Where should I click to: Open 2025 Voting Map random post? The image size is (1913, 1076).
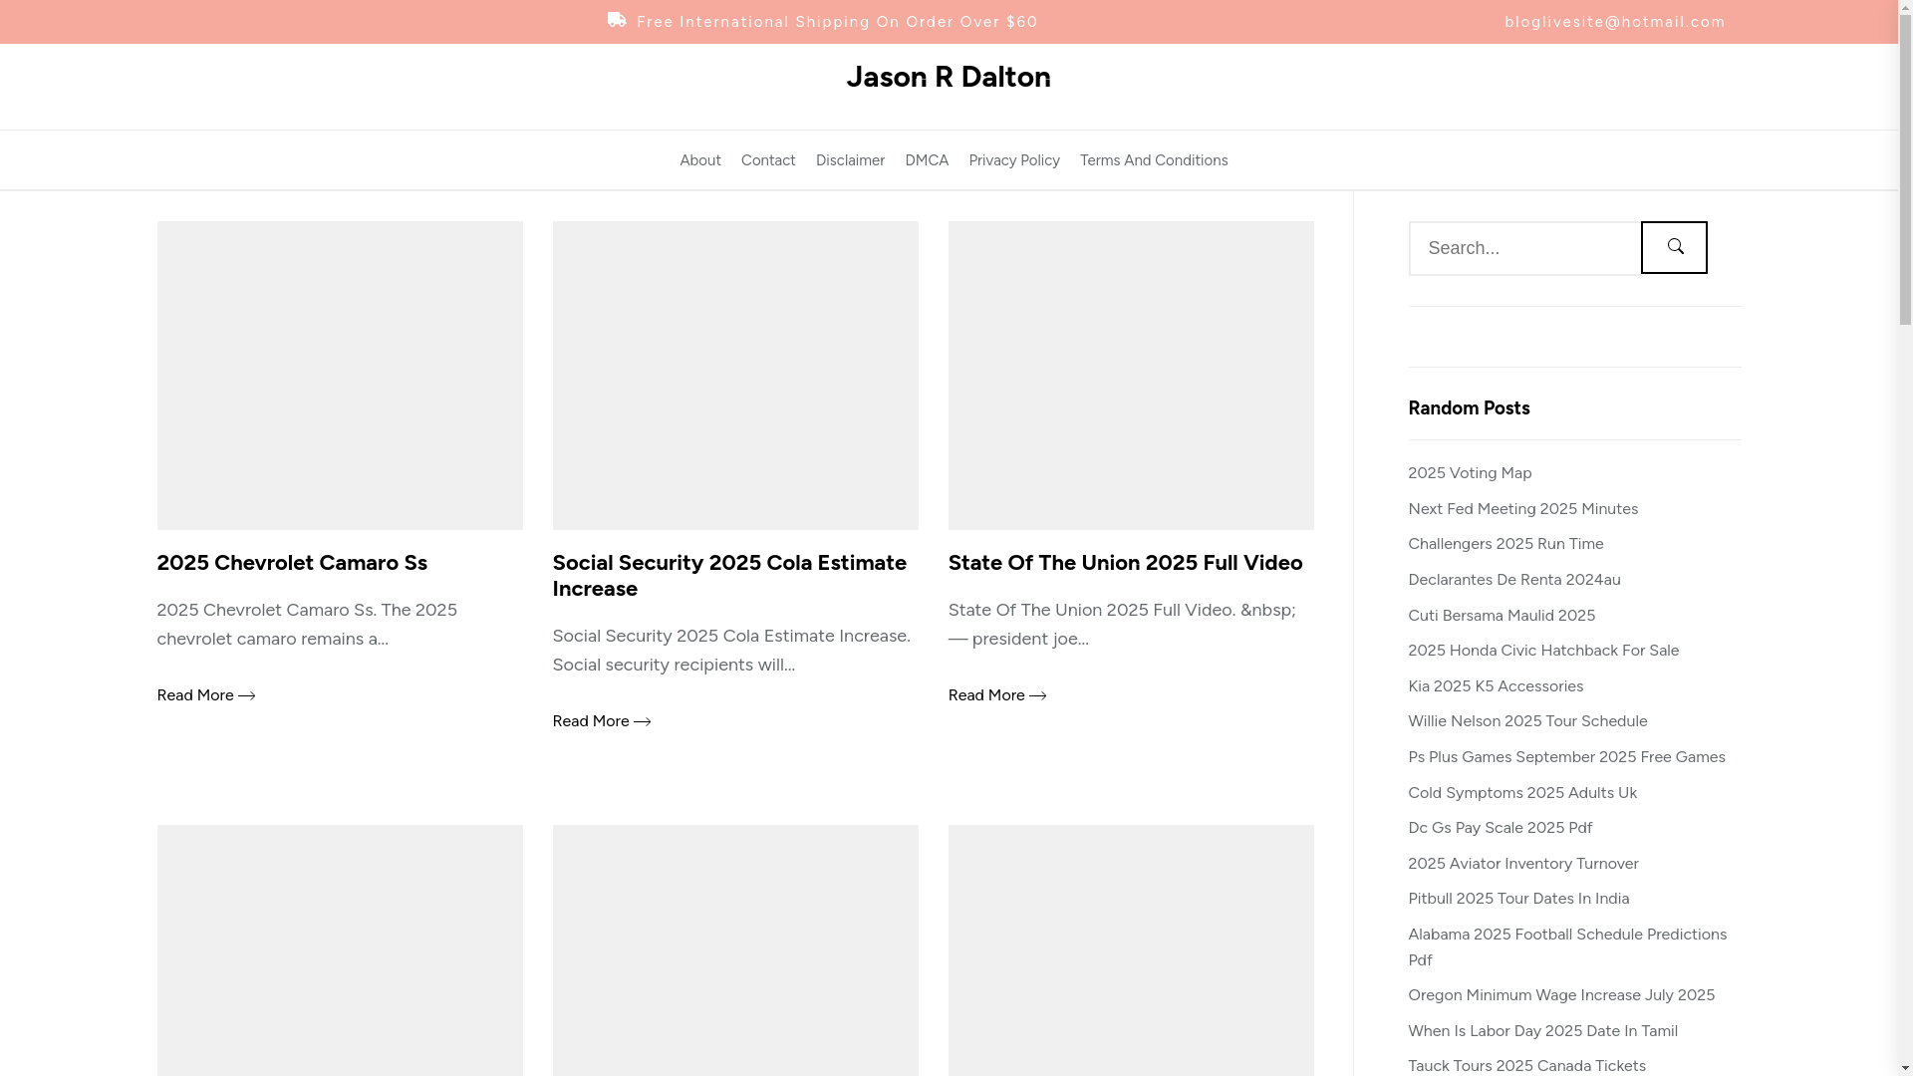[1470, 473]
